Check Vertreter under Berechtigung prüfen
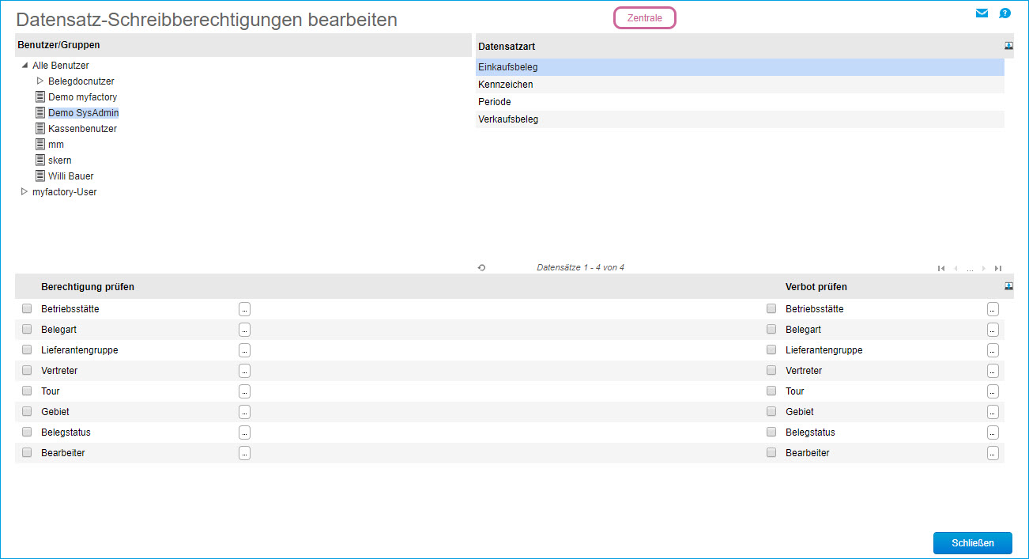 coord(27,370)
